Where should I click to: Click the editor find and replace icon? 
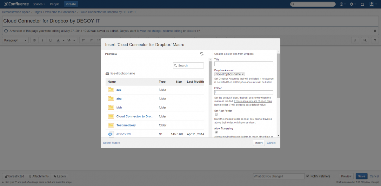[x=365, y=41]
